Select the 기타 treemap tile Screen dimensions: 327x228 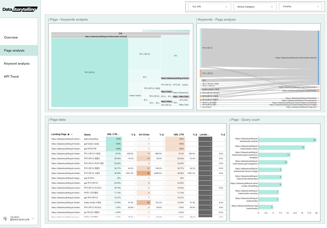point(175,56)
